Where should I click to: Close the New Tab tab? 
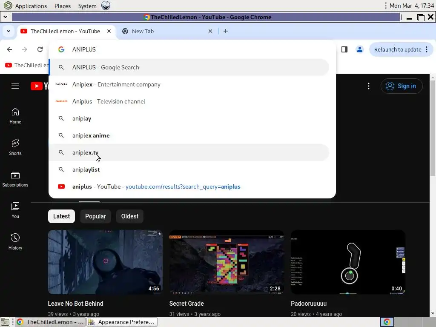click(x=210, y=31)
